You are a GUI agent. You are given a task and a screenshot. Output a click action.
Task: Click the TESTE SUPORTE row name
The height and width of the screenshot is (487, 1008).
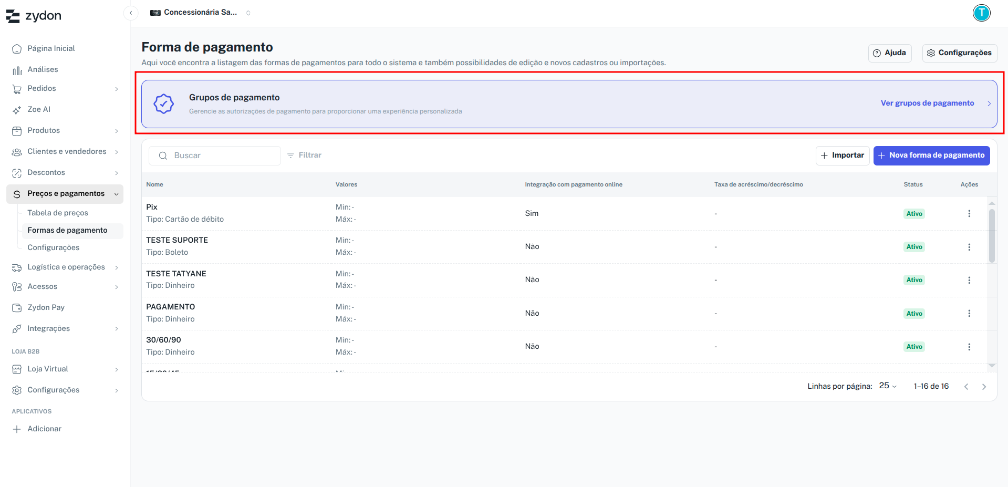click(x=177, y=240)
